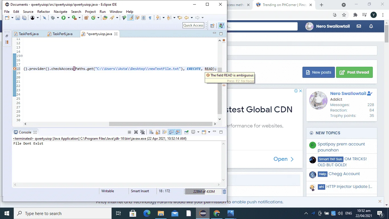Toggle console Word Wrap icon
This screenshot has height=219, width=389.
(x=164, y=132)
